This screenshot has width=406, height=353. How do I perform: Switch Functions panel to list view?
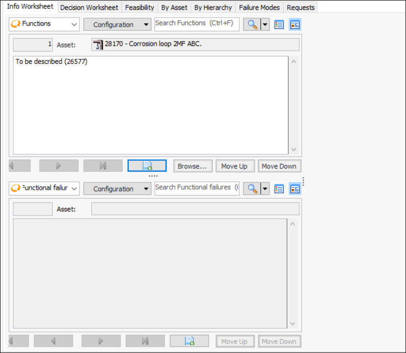(x=279, y=25)
